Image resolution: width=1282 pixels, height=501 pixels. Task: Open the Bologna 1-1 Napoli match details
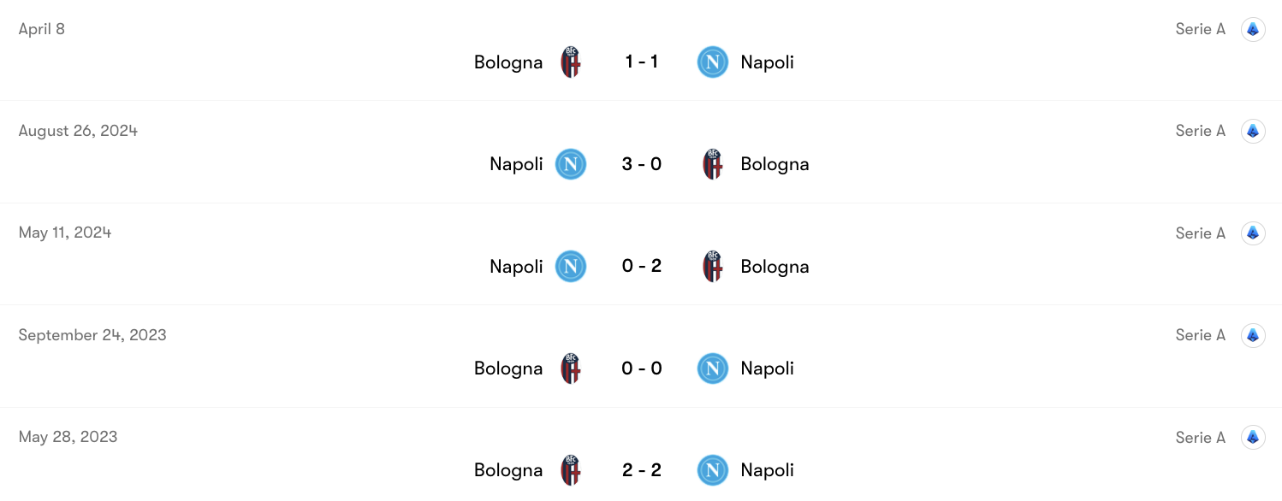641,62
